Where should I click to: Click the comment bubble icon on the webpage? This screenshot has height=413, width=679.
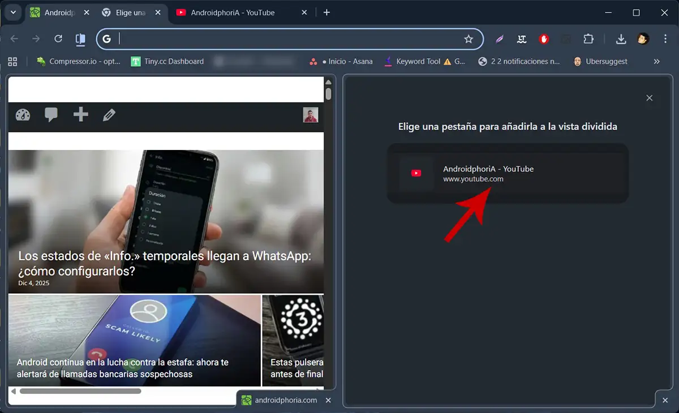coord(51,115)
